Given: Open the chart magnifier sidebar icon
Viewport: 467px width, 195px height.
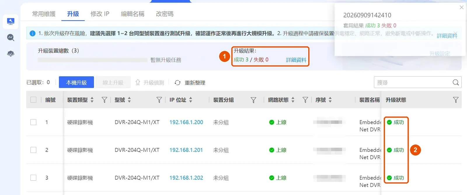Looking at the screenshot, I should point(11,37).
